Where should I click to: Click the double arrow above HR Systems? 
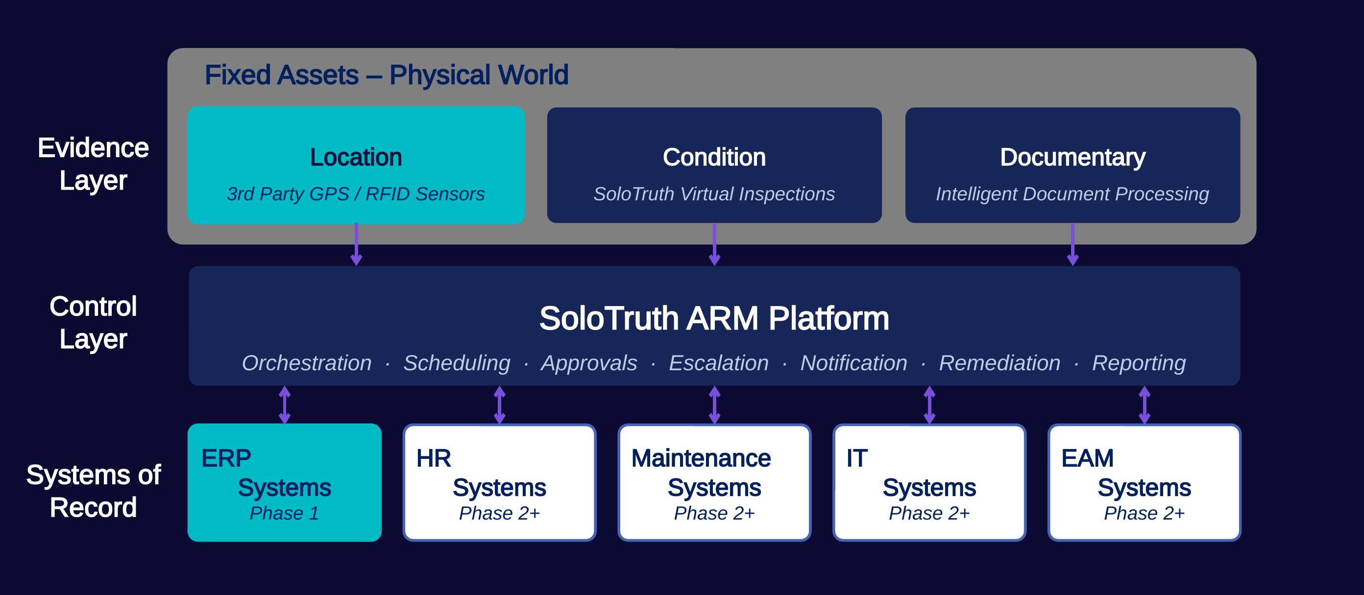tap(499, 405)
